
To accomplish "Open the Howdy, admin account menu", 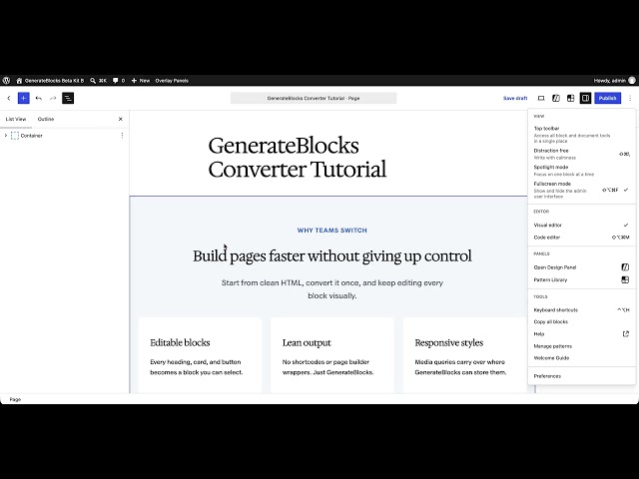I will (x=615, y=81).
